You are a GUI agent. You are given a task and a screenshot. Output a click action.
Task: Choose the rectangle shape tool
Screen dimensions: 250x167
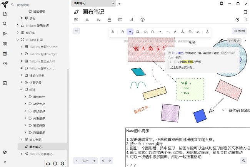137,32
